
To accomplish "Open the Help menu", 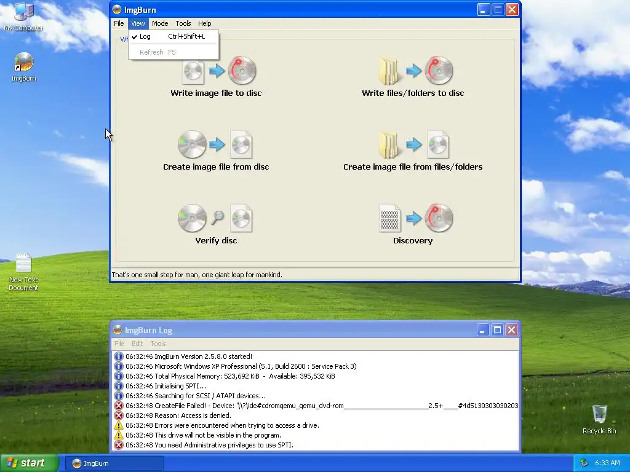I will [204, 23].
